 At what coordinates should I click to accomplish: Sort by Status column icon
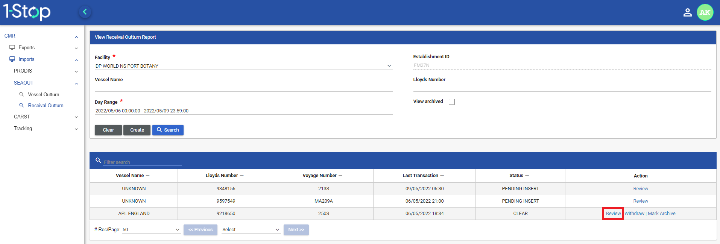click(528, 176)
